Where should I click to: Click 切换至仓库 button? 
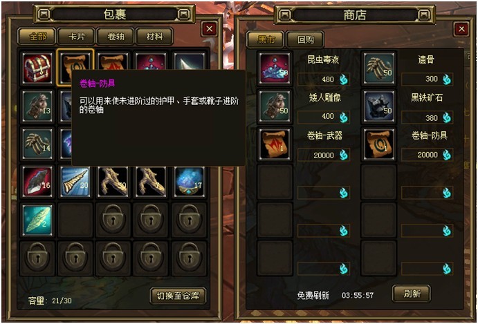click(x=178, y=296)
